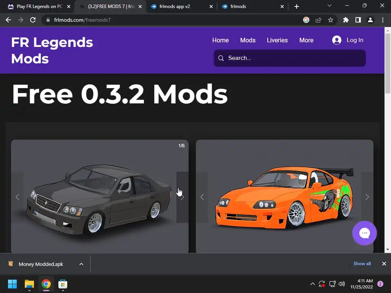Close the (3.2)FREE MODS 7 tab
Viewport: 391px width, 293px height.
coord(140,6)
